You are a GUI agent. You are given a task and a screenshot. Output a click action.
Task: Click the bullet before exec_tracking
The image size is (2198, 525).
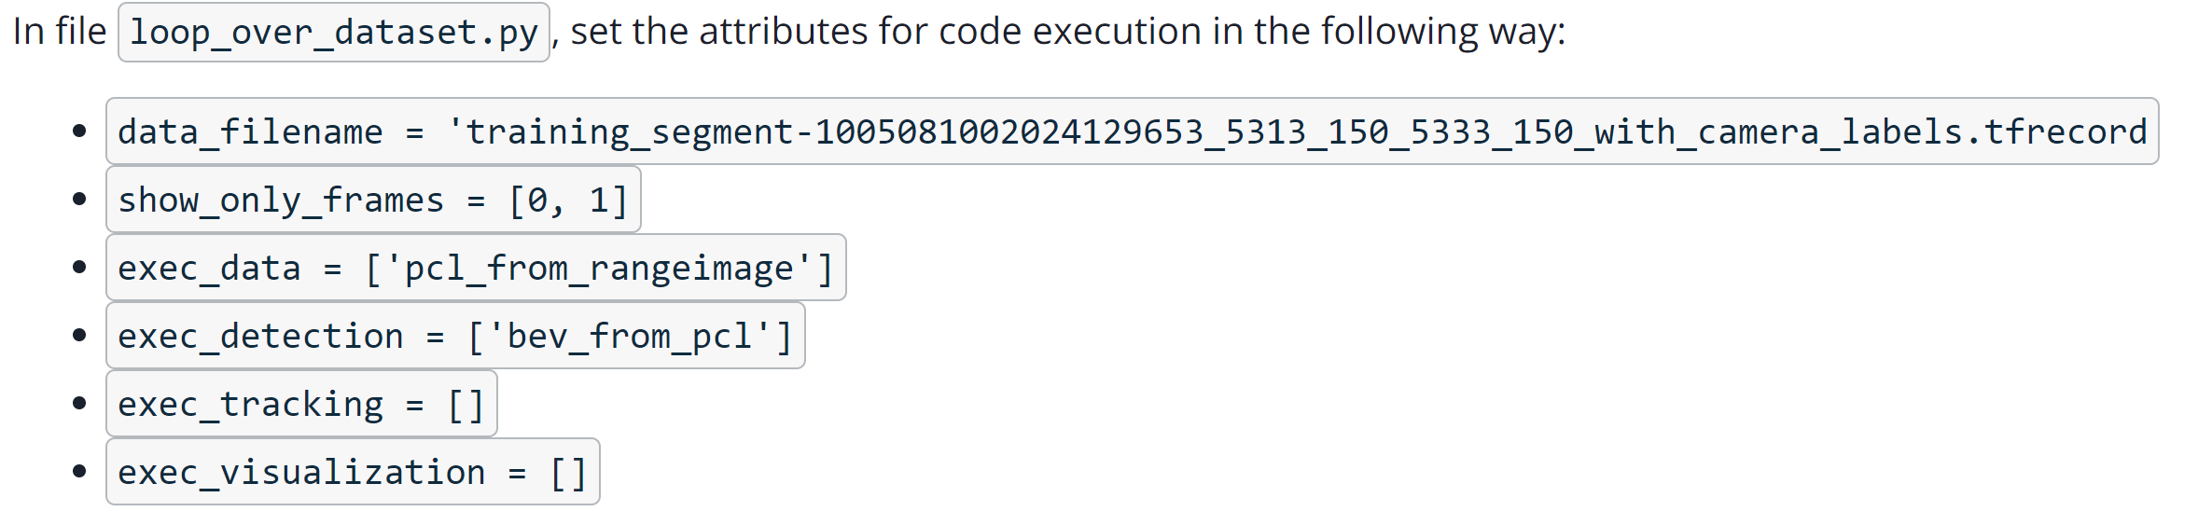tap(79, 403)
